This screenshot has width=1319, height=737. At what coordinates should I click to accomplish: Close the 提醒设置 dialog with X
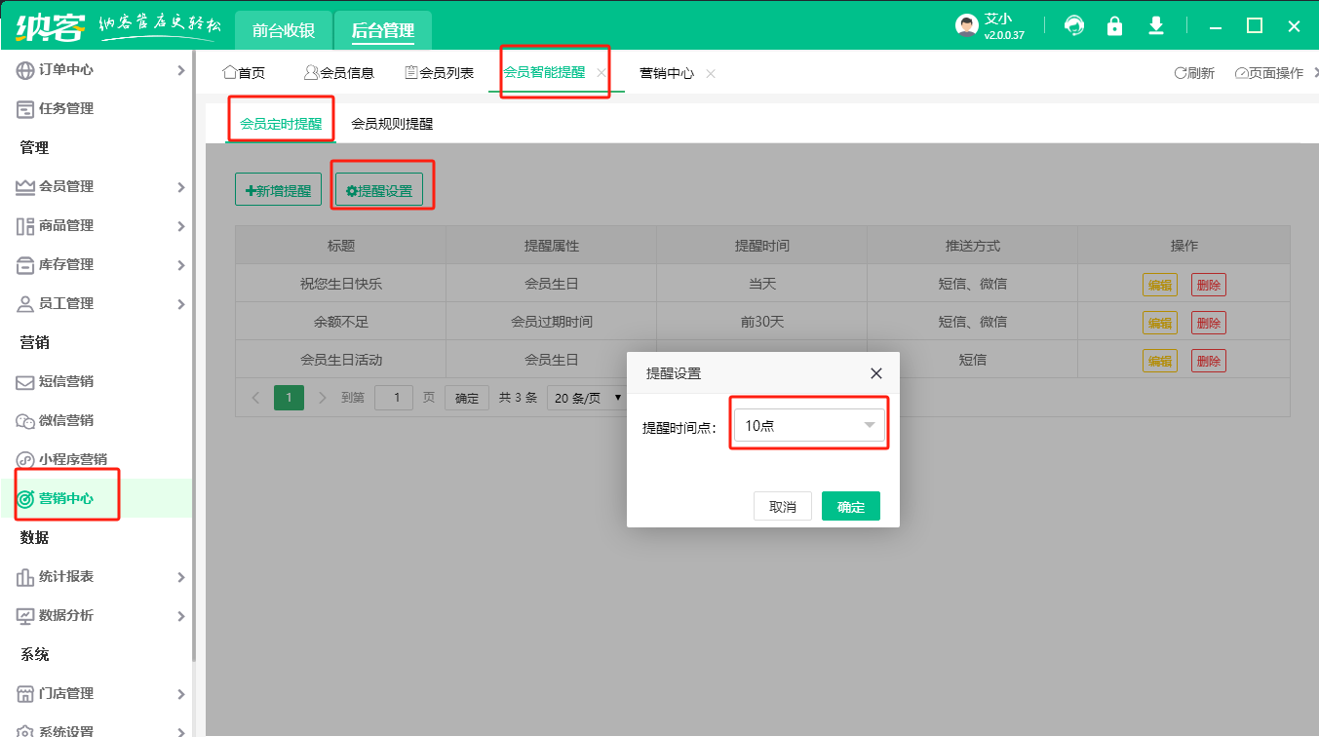coord(875,373)
